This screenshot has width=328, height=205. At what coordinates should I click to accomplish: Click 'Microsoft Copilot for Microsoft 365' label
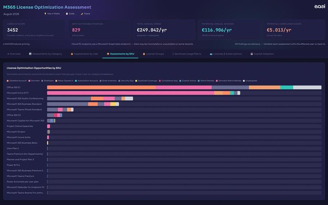click(x=26, y=121)
